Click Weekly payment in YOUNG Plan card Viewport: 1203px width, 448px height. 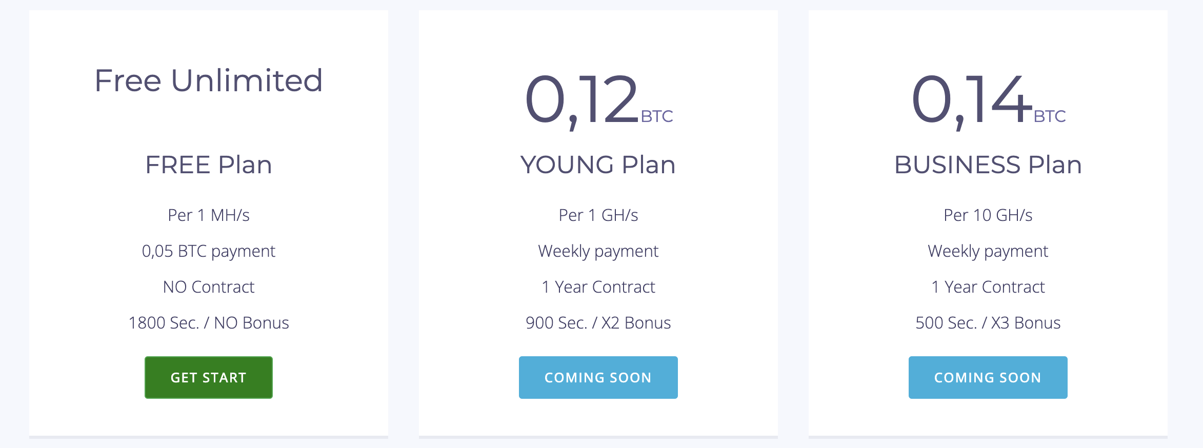(598, 252)
